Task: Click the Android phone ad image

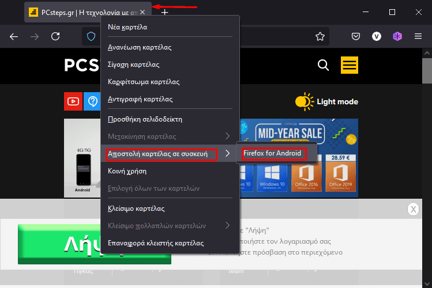Action: point(82,158)
